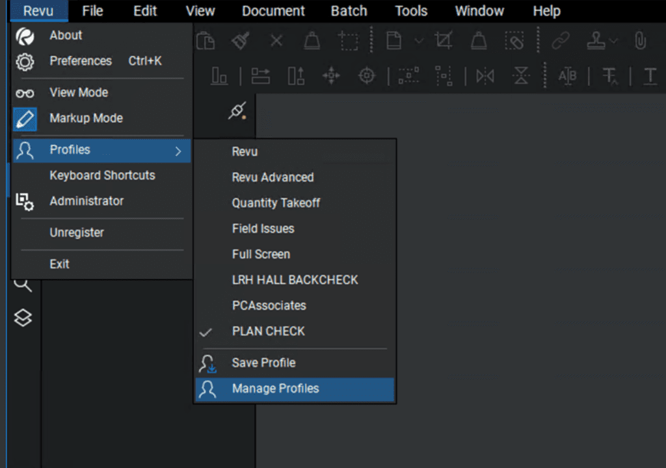Open Manage Profiles dialog
This screenshot has height=468, width=666.
tap(295, 389)
